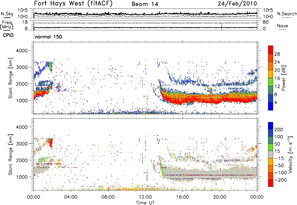Select '3000' tick on power panel axis
The image size is (297, 205).
(x=22, y=67)
